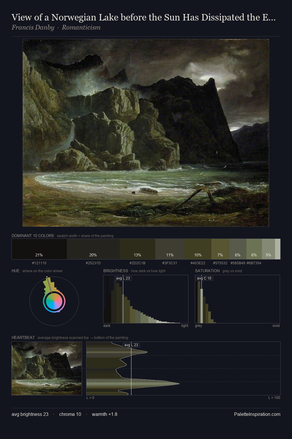Click the 'light' axis label
This screenshot has width=292, height=439.
click(185, 326)
